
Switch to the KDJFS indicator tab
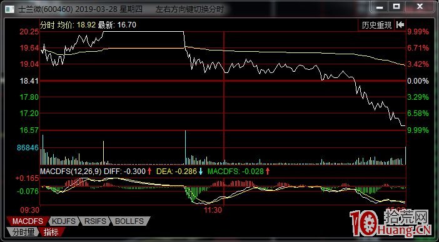[x=64, y=221]
